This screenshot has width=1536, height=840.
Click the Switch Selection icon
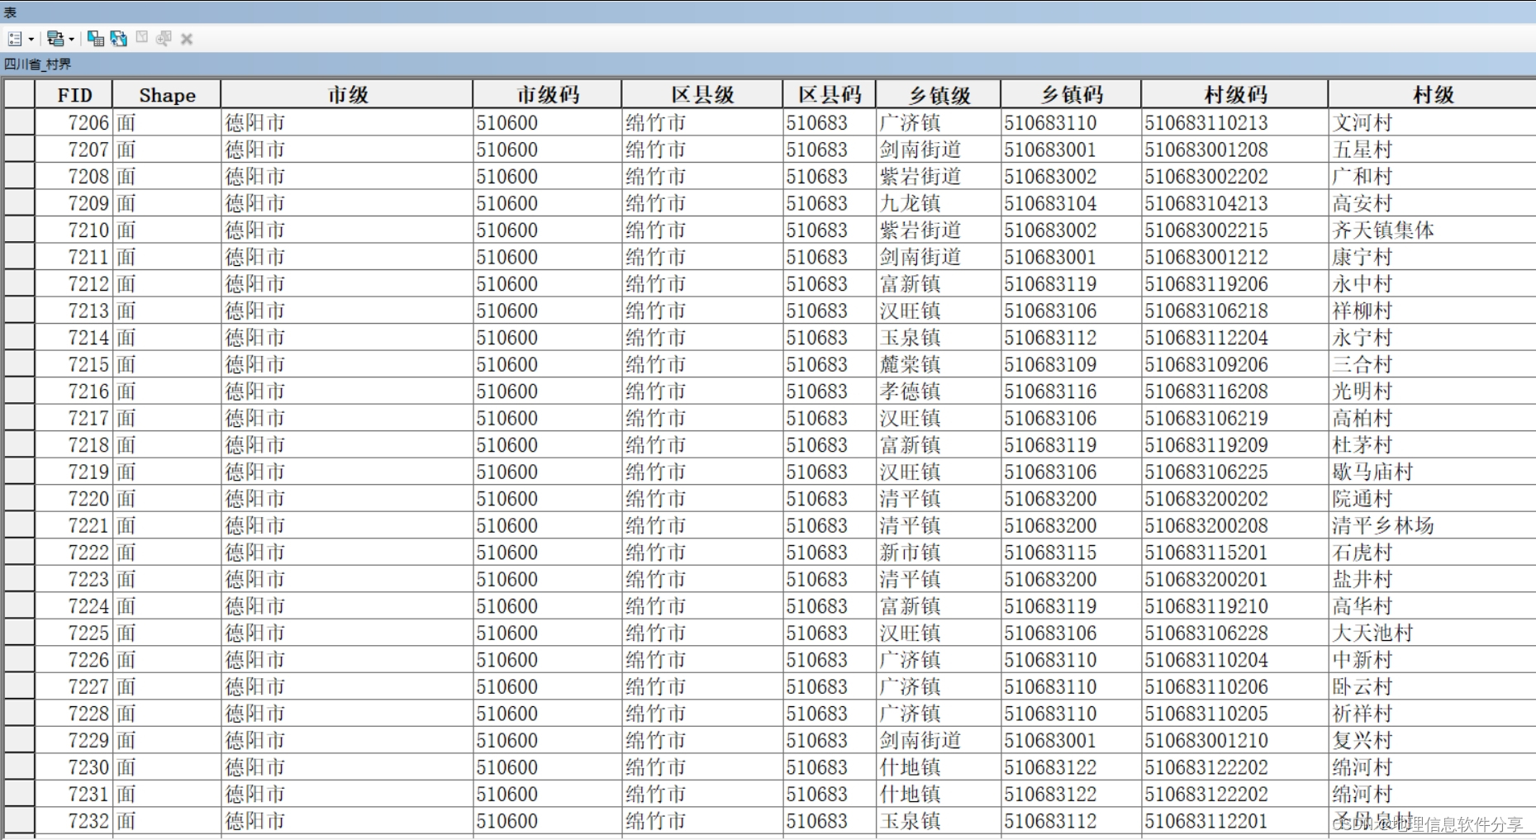(x=119, y=39)
